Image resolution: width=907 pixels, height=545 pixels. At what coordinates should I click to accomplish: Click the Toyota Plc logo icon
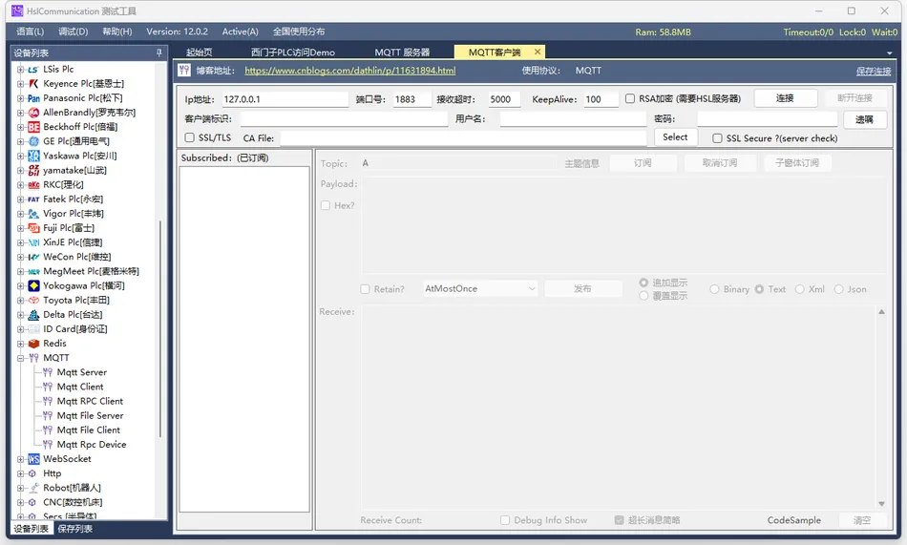[33, 301]
